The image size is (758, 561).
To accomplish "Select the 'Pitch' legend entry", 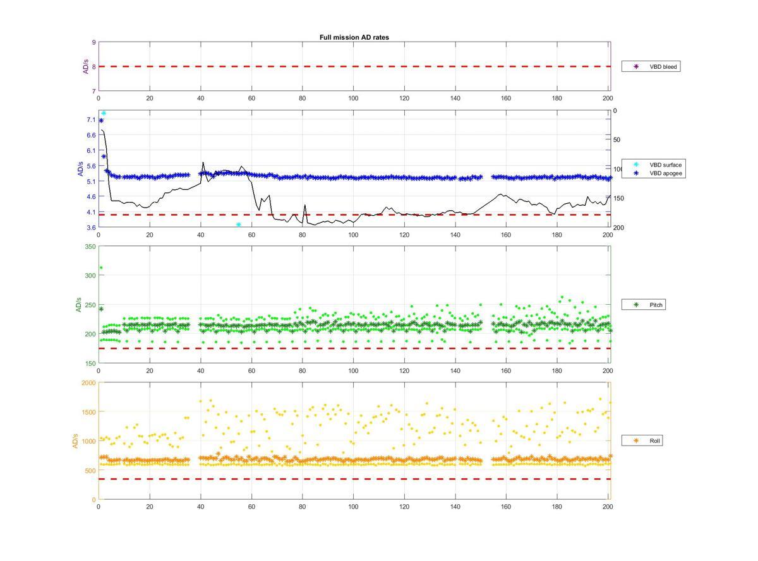I will pyautogui.click(x=644, y=305).
